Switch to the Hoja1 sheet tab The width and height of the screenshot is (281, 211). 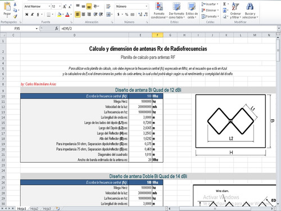click(x=22, y=208)
